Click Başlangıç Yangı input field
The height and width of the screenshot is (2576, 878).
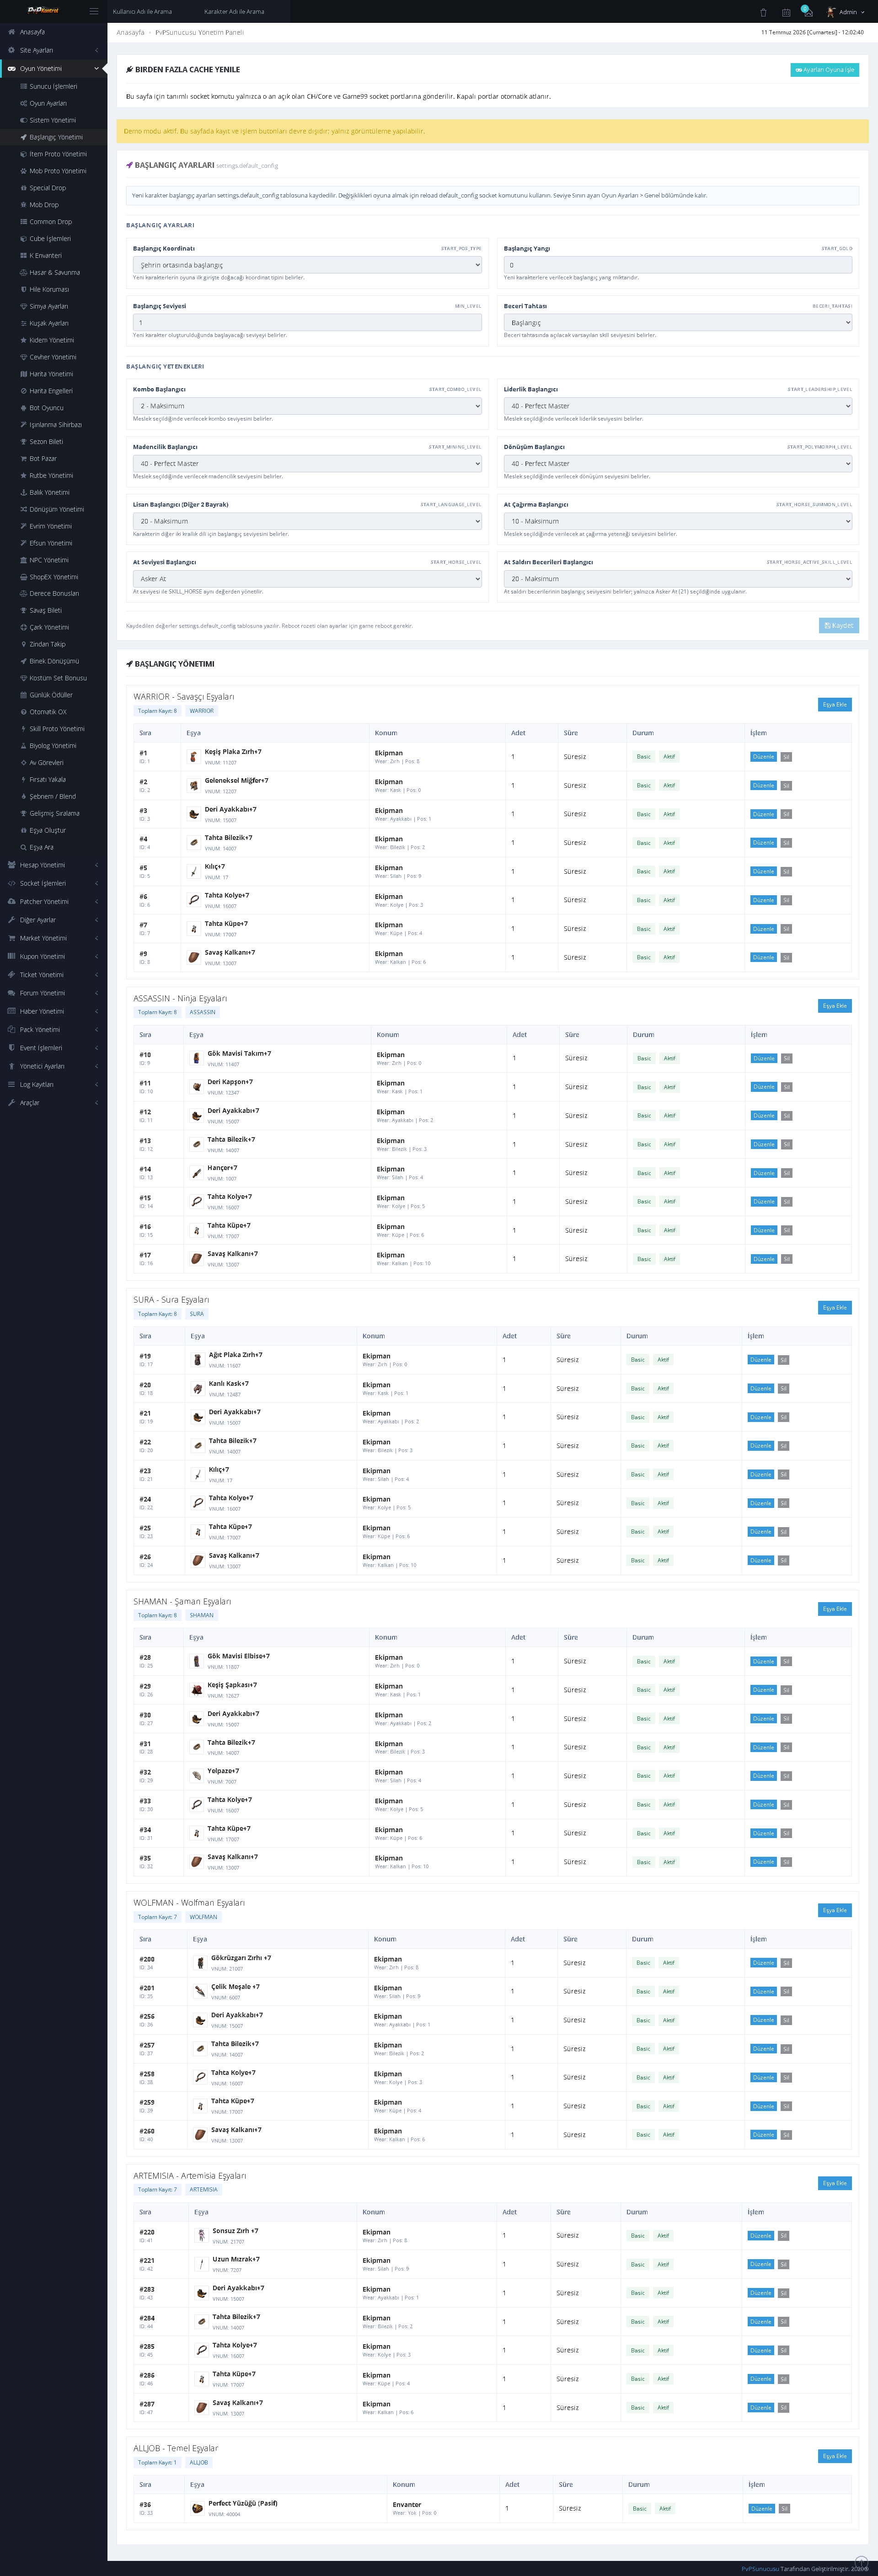point(677,265)
